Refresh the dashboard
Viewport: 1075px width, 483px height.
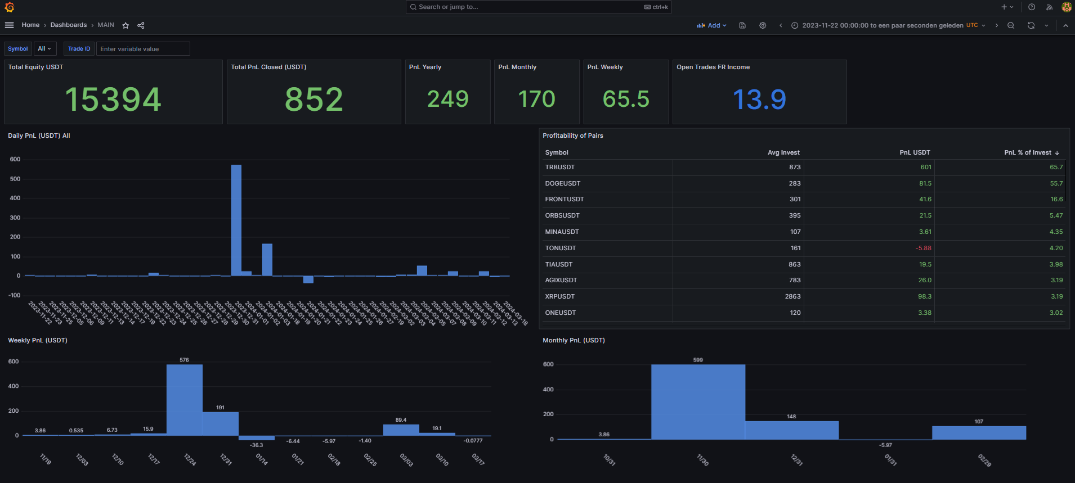point(1031,25)
